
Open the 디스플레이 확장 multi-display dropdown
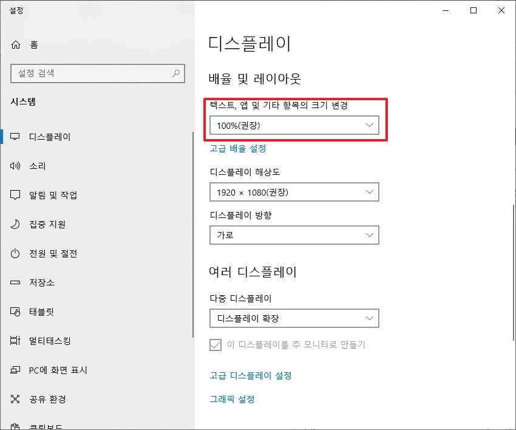coord(294,318)
